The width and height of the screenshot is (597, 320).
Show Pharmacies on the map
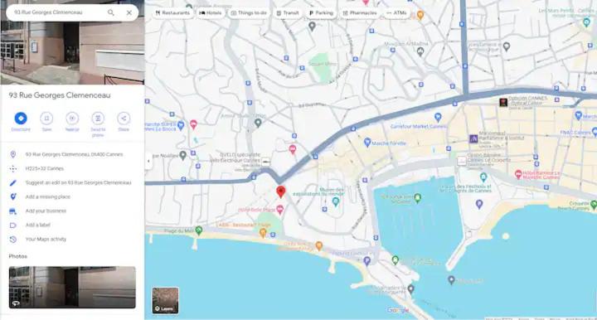coord(360,13)
